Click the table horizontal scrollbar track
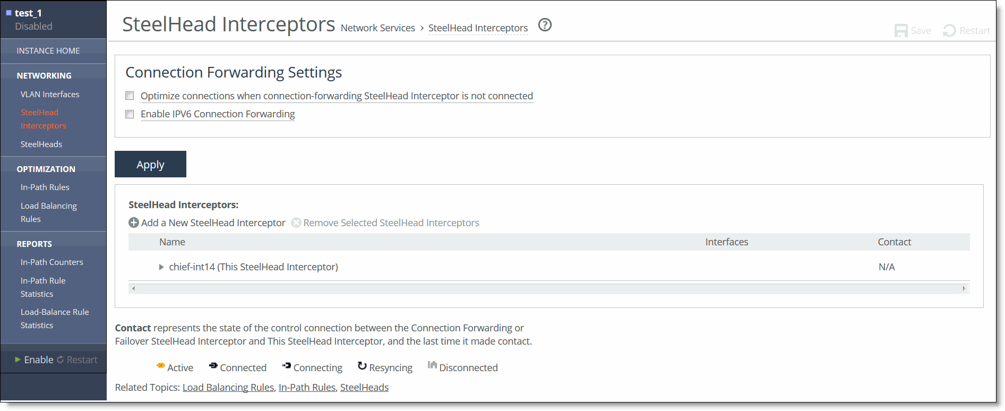This screenshot has width=1005, height=411. [549, 288]
